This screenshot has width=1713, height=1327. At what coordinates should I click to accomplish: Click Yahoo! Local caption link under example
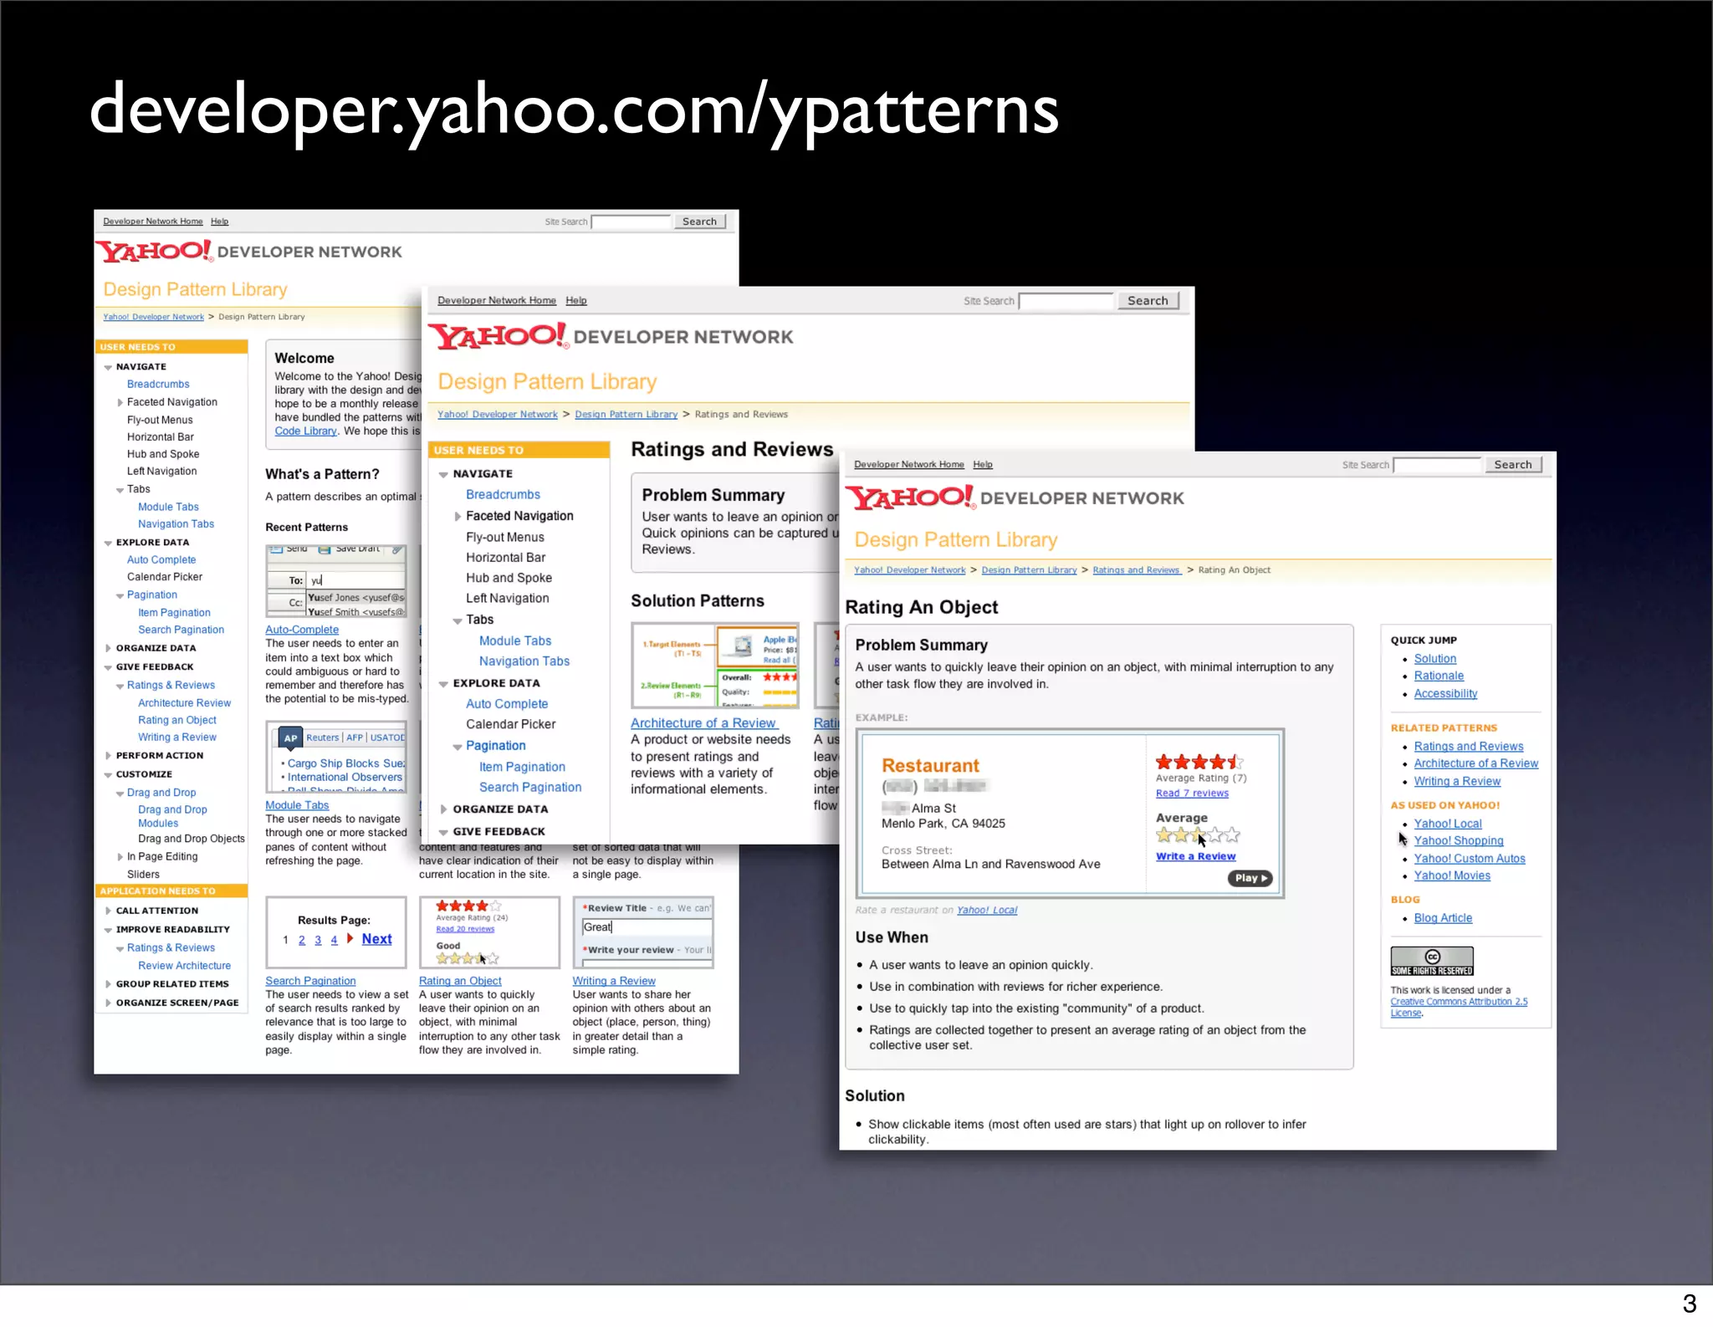click(x=987, y=911)
